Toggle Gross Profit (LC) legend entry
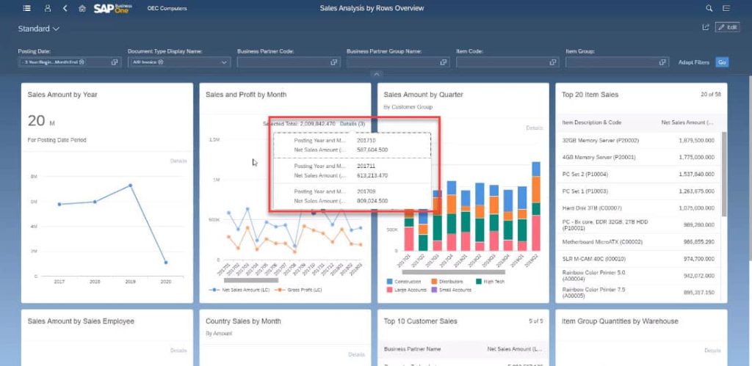 tap(298, 290)
